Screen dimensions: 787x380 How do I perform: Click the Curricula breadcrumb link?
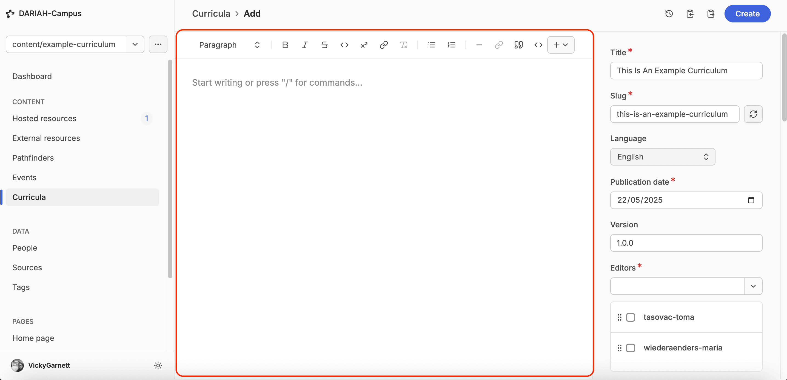coord(211,14)
